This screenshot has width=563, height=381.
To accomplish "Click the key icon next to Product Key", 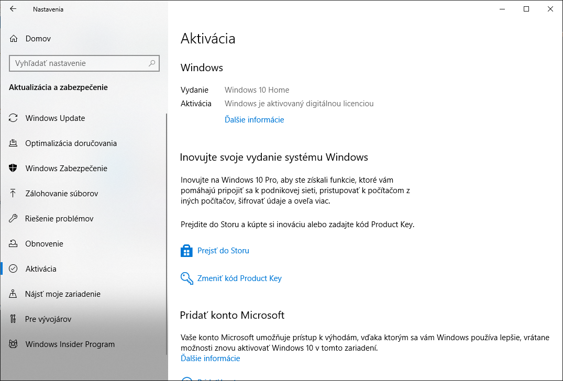I will (x=186, y=278).
